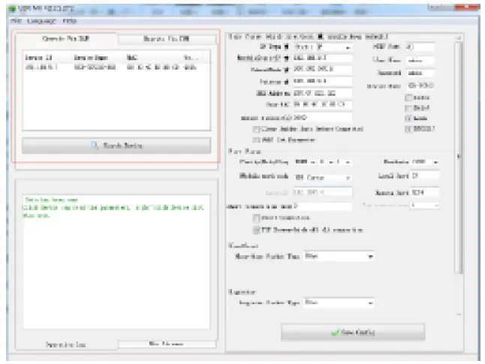Click the short connection time field

(x=323, y=206)
